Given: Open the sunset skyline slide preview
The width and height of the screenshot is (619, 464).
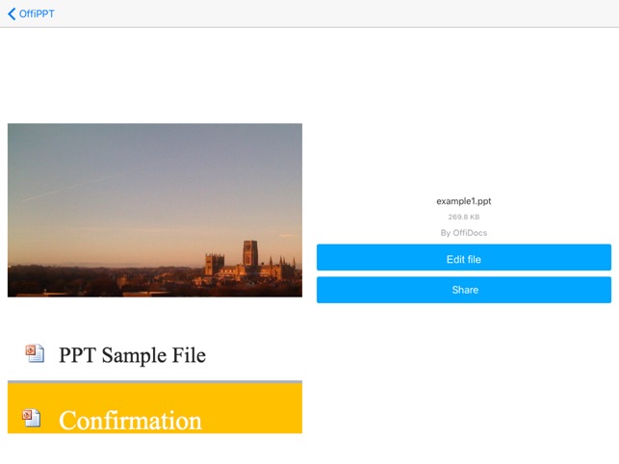Looking at the screenshot, I should (155, 210).
